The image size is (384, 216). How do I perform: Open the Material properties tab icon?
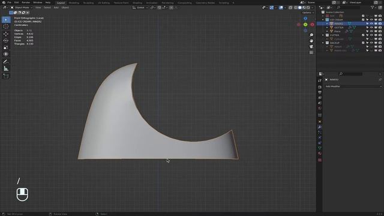click(x=320, y=154)
